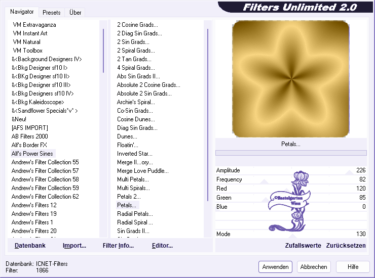
Task: Choose Merge Love Puddle filter
Action: click(143, 171)
